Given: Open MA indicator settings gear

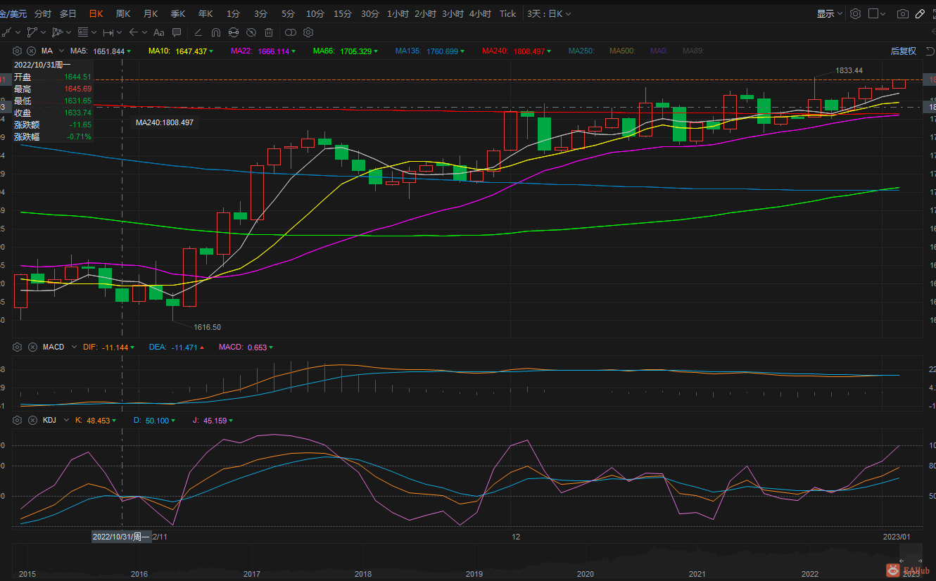Looking at the screenshot, I should [18, 51].
